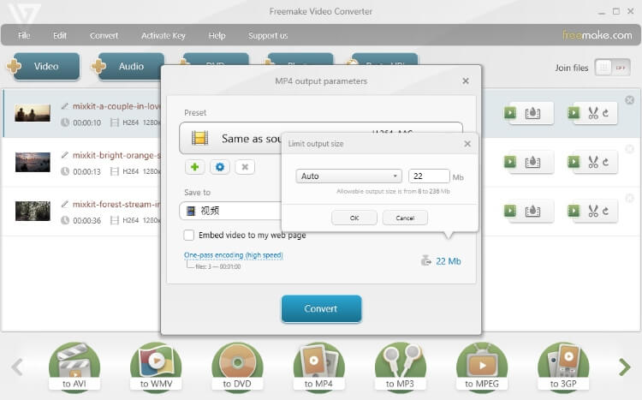The width and height of the screenshot is (642, 400).
Task: Select the to AVI format icon
Action: point(74,367)
